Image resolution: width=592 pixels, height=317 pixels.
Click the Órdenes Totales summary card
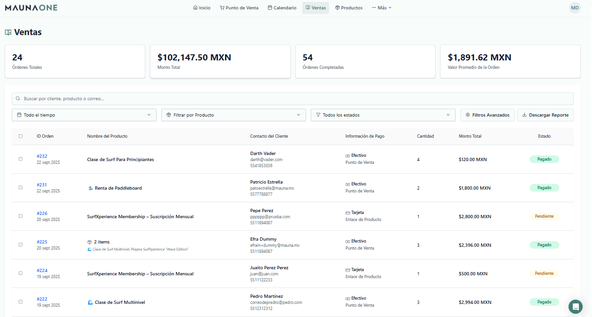pyautogui.click(x=75, y=61)
